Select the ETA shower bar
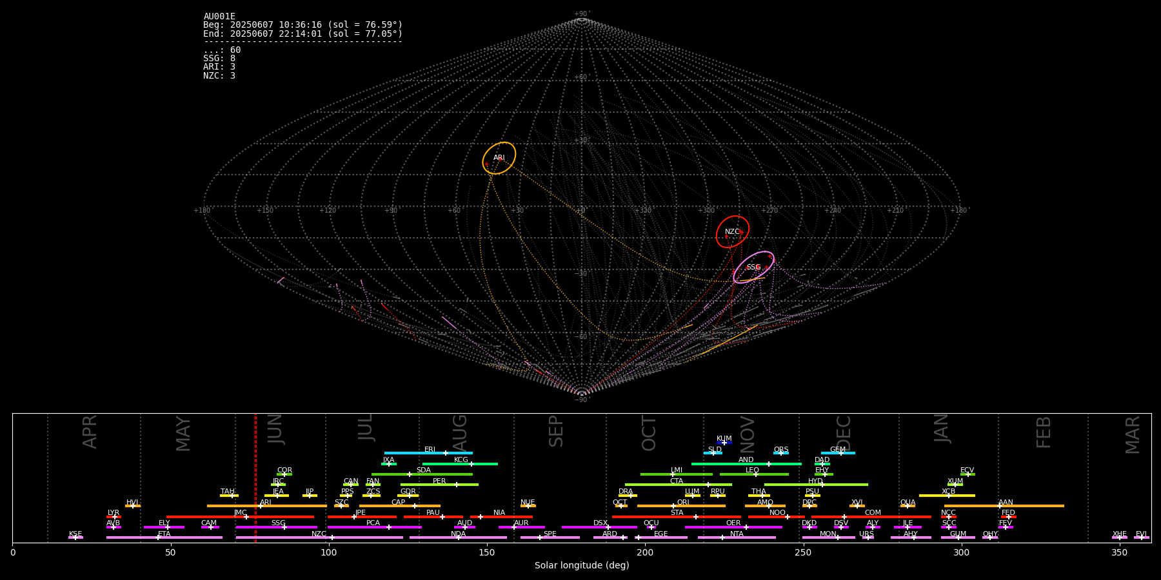The height and width of the screenshot is (580, 1161). click(x=164, y=537)
